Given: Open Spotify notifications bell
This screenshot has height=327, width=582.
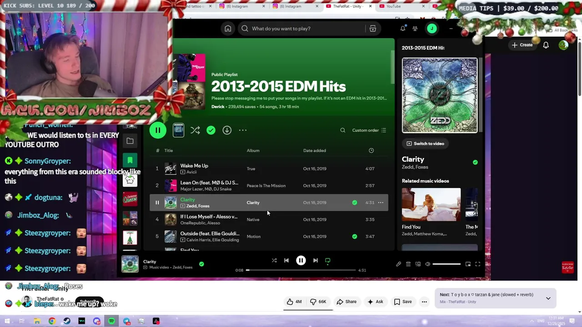Looking at the screenshot, I should (x=403, y=29).
